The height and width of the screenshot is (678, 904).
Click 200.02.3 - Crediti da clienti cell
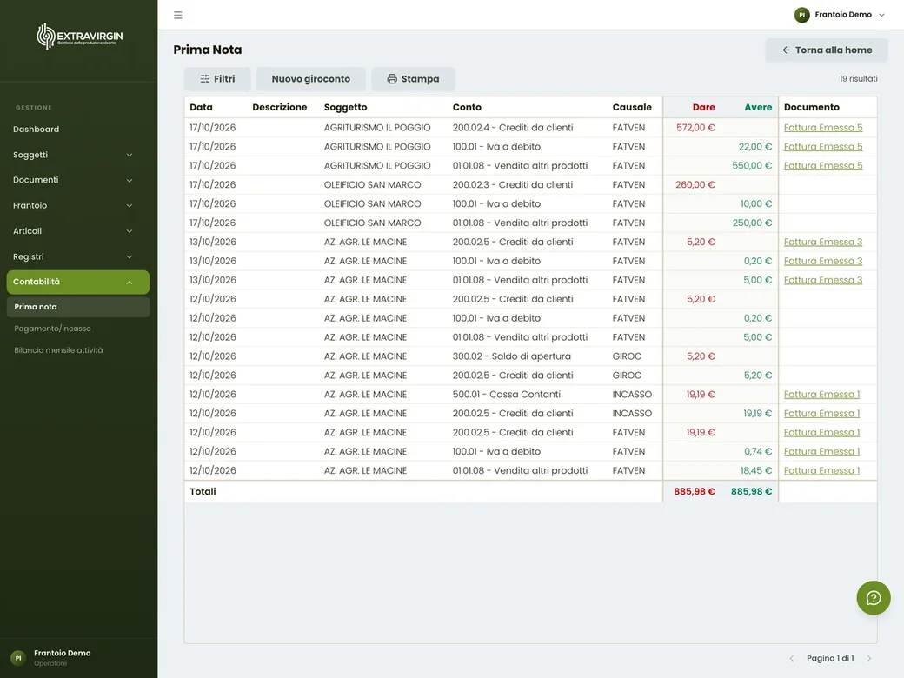click(x=513, y=184)
